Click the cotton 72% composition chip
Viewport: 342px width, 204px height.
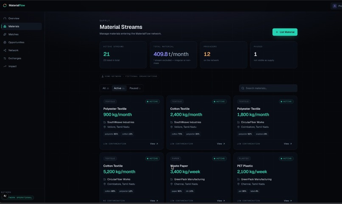[x=177, y=134]
